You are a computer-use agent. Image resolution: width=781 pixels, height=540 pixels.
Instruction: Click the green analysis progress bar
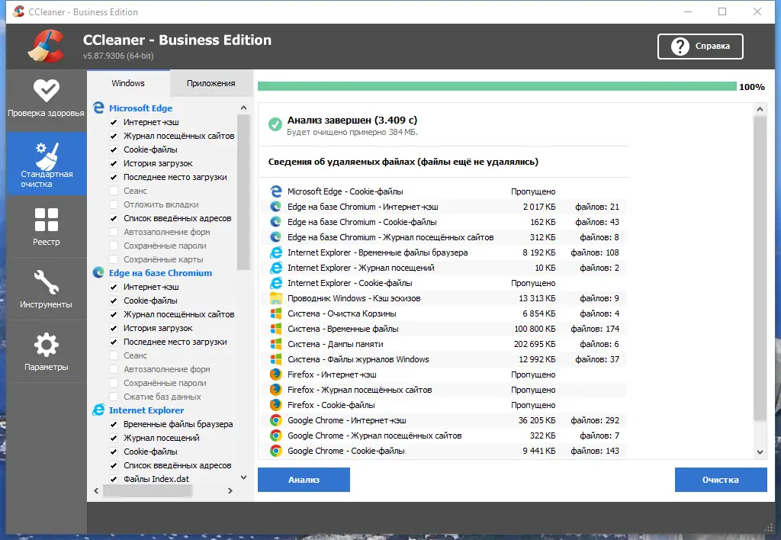pos(497,87)
